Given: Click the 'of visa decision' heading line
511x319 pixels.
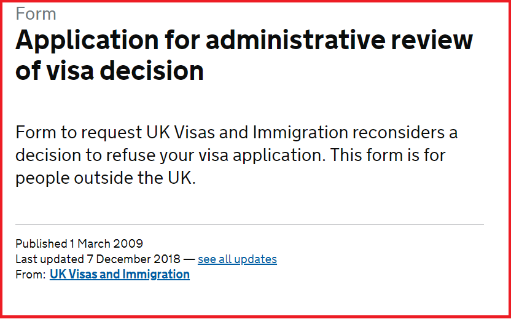Looking at the screenshot, I should coord(109,71).
